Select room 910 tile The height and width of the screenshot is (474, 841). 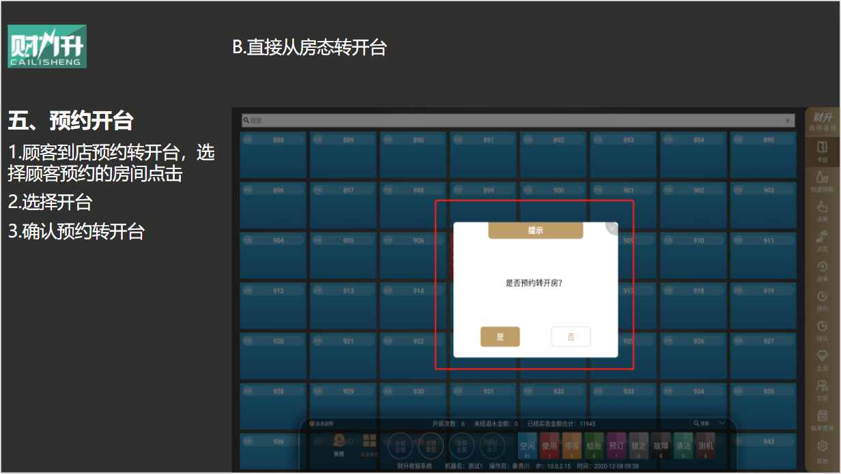pos(694,256)
